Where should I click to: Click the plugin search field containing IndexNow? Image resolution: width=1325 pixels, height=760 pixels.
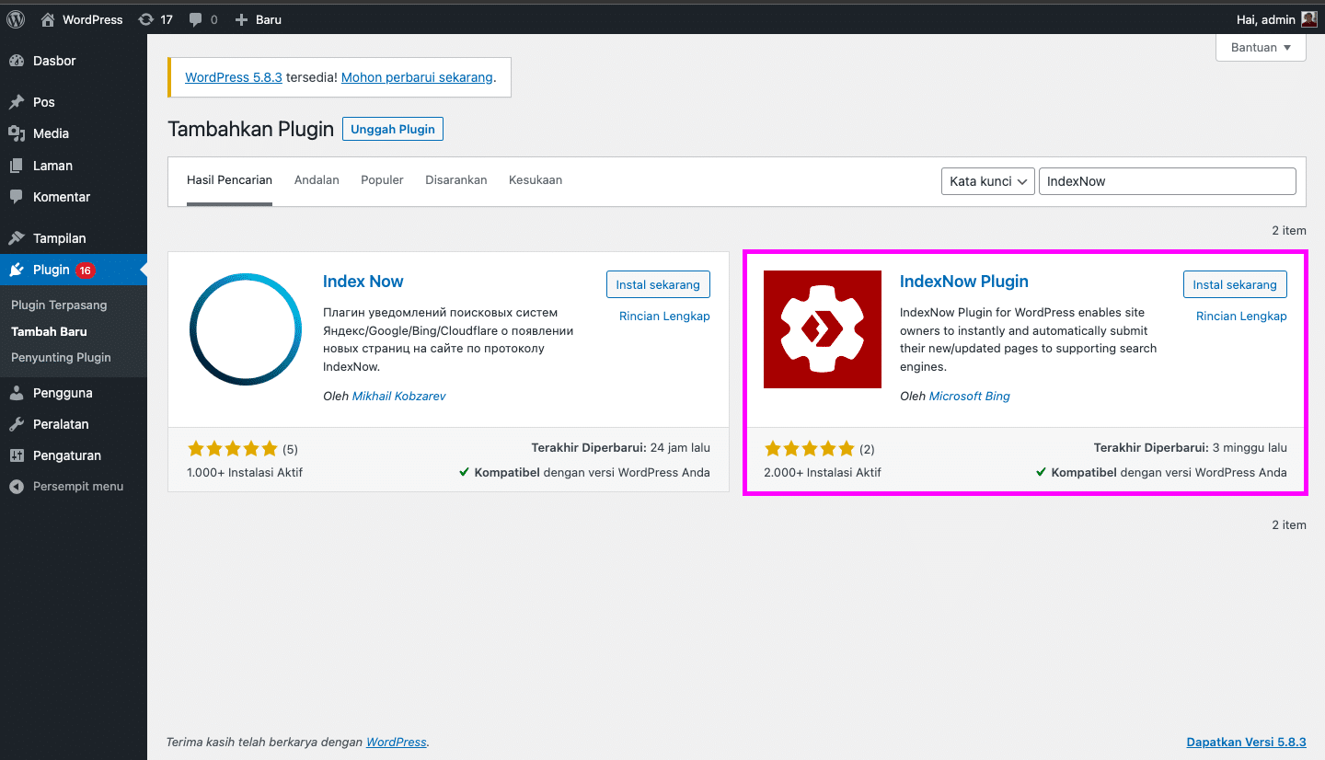click(x=1168, y=181)
